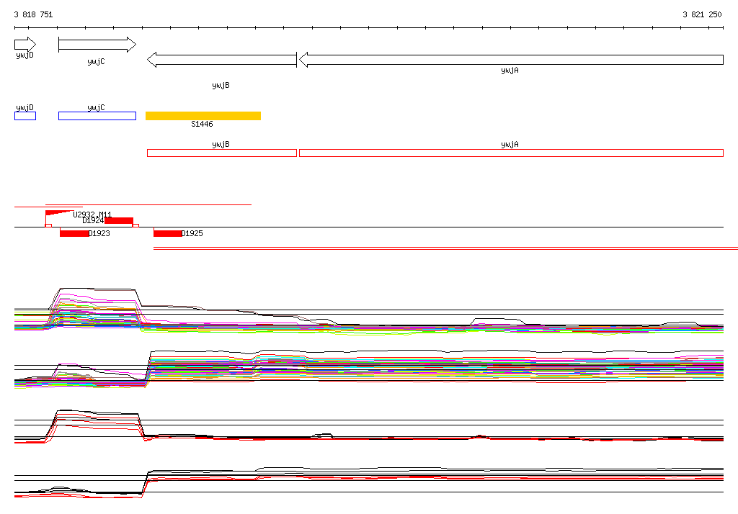Select the blue-outlined ywjC box
This screenshot has height=514, width=738.
pyautogui.click(x=97, y=116)
